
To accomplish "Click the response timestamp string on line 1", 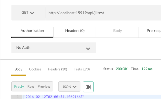I will tap(54, 97).
